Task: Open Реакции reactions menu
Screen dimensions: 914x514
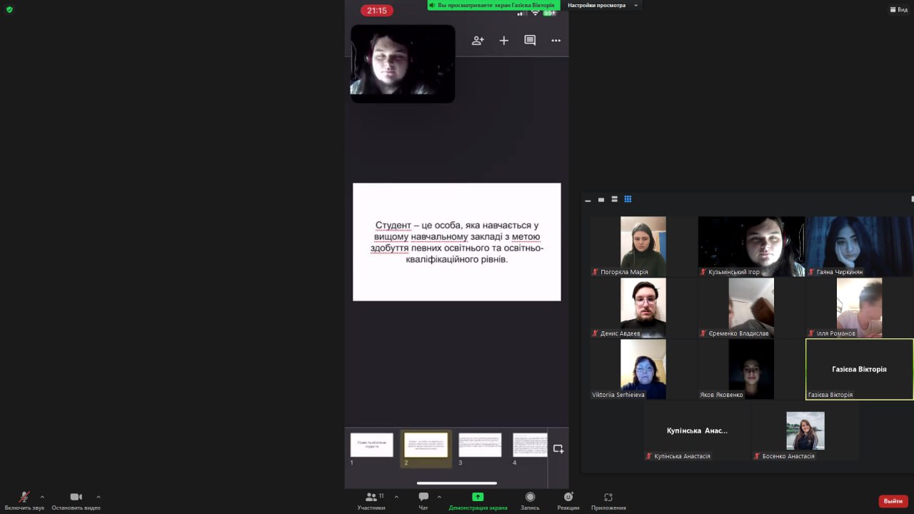Action: click(568, 498)
